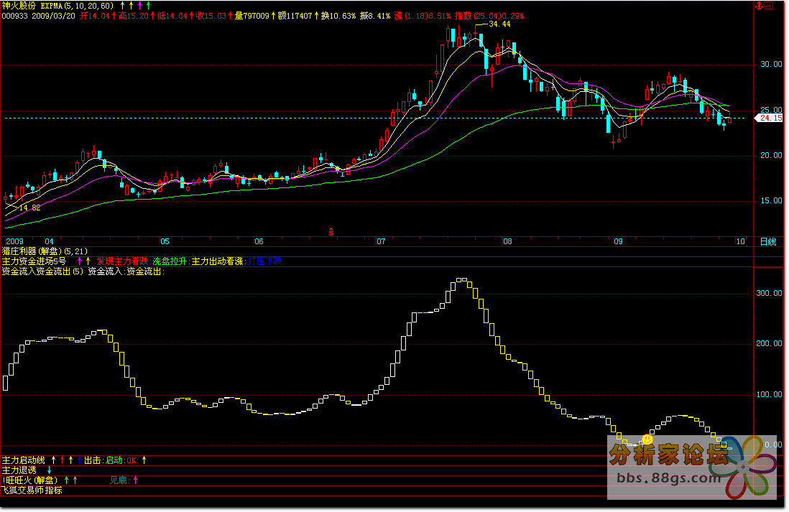Click the peak price label 34.44
The width and height of the screenshot is (789, 512).
[x=499, y=24]
